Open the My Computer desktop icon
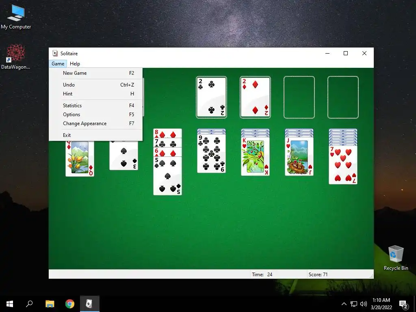 [16, 17]
